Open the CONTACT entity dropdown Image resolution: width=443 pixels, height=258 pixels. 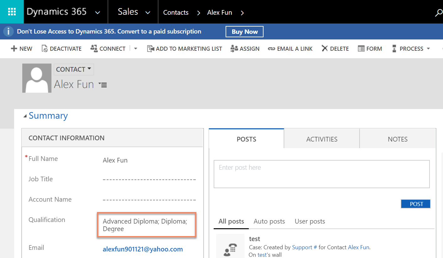[73, 69]
